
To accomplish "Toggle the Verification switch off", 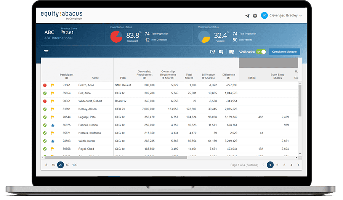I will point(261,52).
